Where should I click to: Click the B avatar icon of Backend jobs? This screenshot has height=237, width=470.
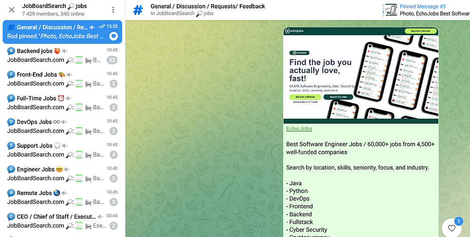pos(11,51)
